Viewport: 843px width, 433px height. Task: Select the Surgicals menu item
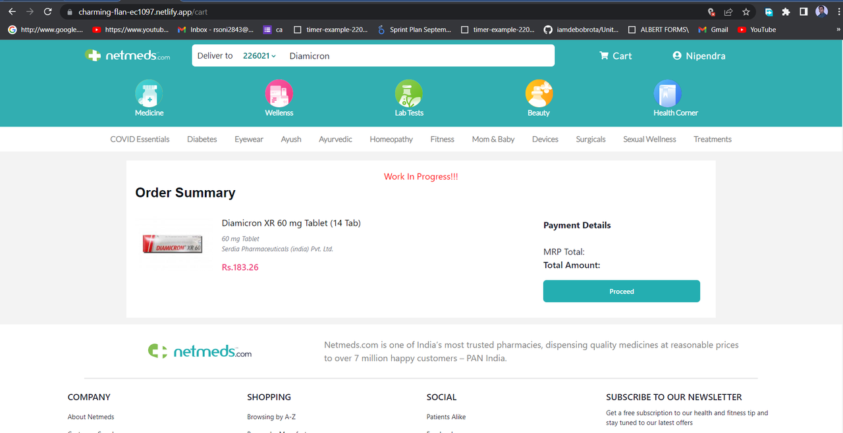(591, 140)
